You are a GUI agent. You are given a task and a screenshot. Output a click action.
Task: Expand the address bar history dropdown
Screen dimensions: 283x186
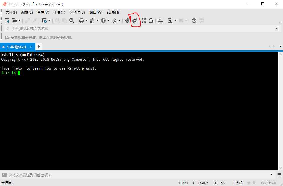coord(277,28)
